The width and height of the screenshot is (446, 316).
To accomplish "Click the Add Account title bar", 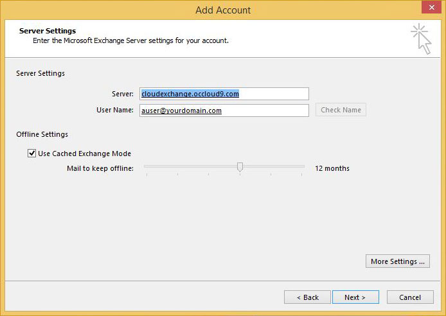I will 223,10.
